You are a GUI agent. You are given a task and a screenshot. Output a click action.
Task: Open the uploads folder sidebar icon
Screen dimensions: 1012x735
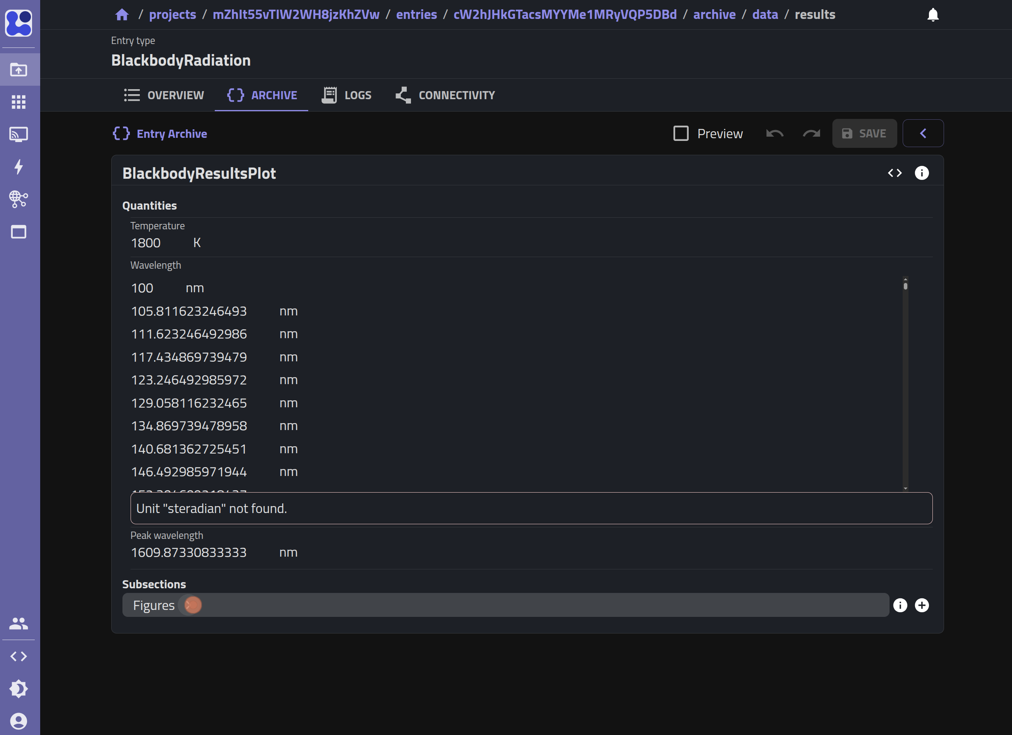[x=19, y=69]
